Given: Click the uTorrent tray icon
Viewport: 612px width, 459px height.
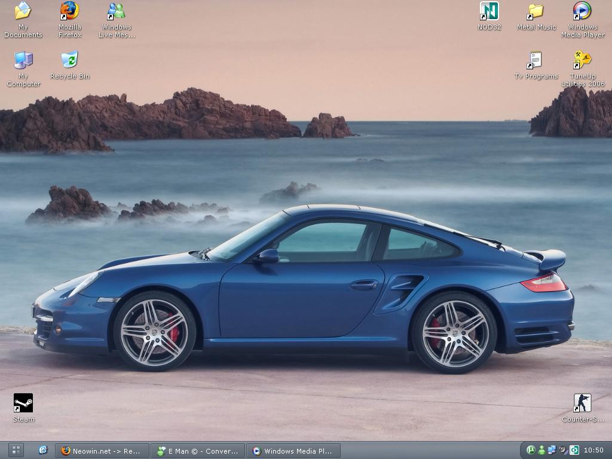Looking at the screenshot, I should (x=530, y=450).
